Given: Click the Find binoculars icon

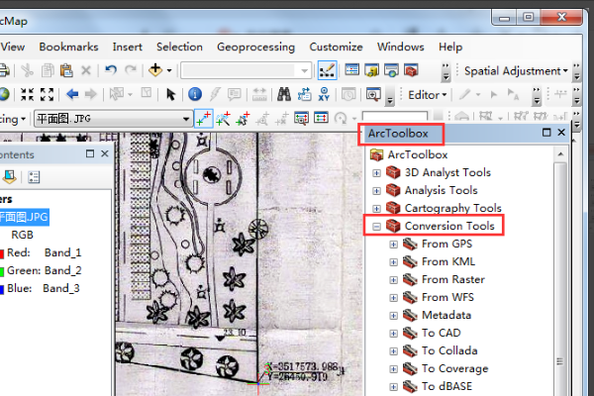Looking at the screenshot, I should [284, 94].
